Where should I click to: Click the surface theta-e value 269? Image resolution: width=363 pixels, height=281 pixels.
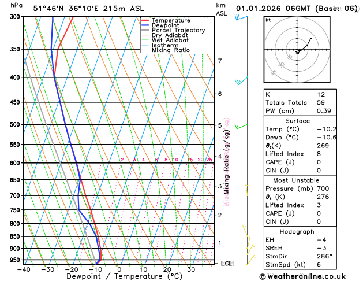[x=323, y=146]
